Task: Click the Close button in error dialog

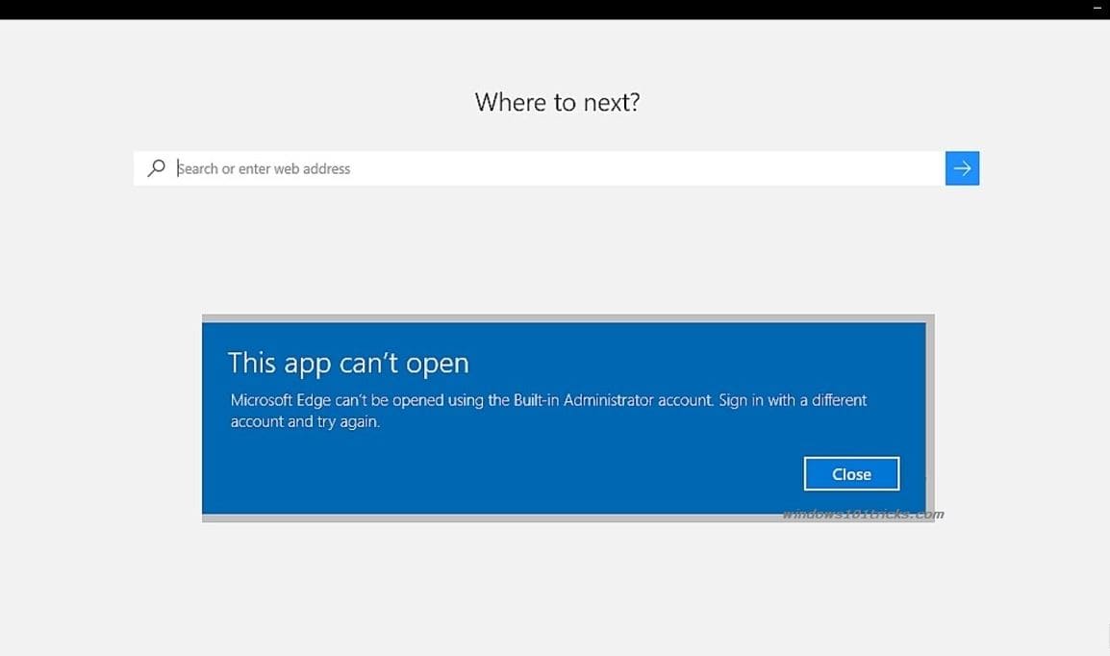Action: pos(851,473)
